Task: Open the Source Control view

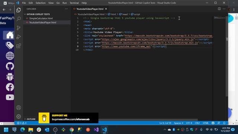Action: tap(19, 28)
